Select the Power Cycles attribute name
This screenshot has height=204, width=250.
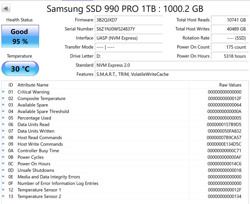31,157
